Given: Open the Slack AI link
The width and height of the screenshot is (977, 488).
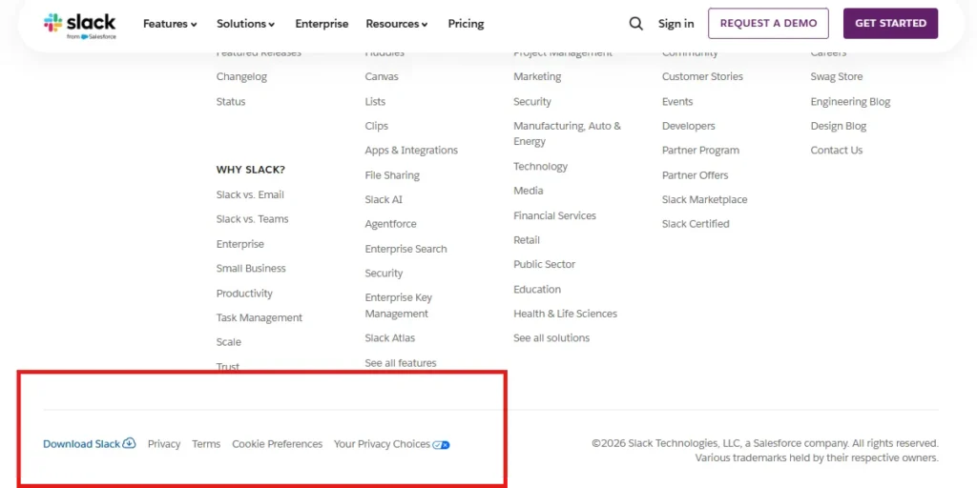Looking at the screenshot, I should point(384,200).
